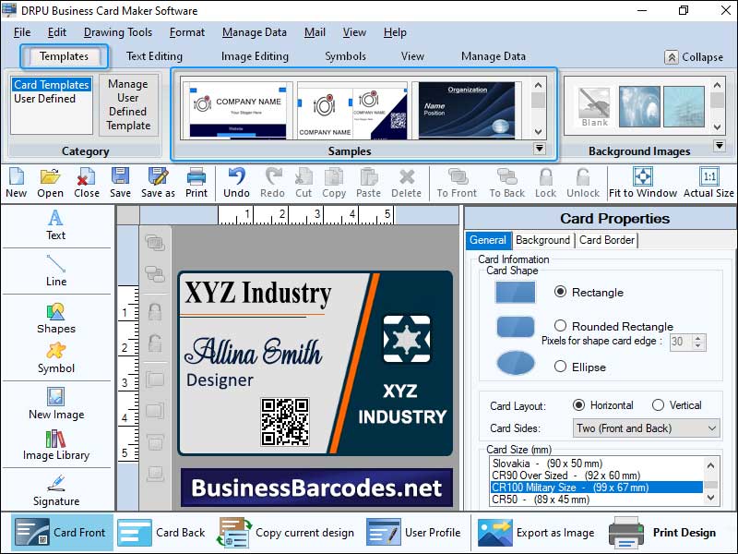Click the Delete icon
The image size is (738, 554).
tap(406, 182)
